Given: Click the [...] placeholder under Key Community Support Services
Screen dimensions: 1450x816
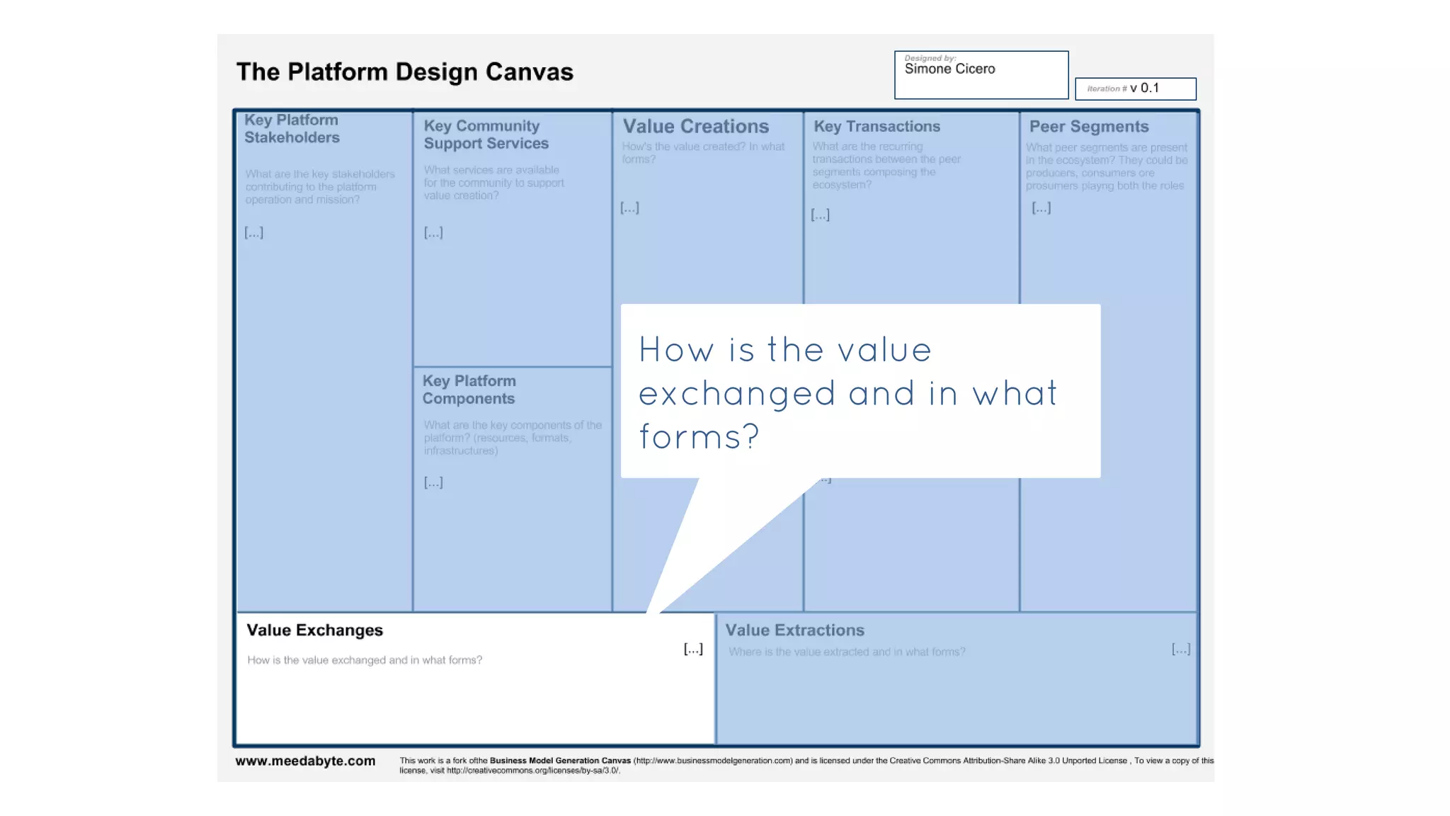Looking at the screenshot, I should click(x=433, y=232).
